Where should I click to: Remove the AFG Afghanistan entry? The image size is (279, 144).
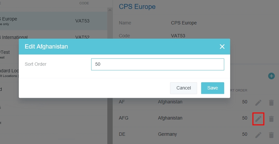[x=271, y=119]
